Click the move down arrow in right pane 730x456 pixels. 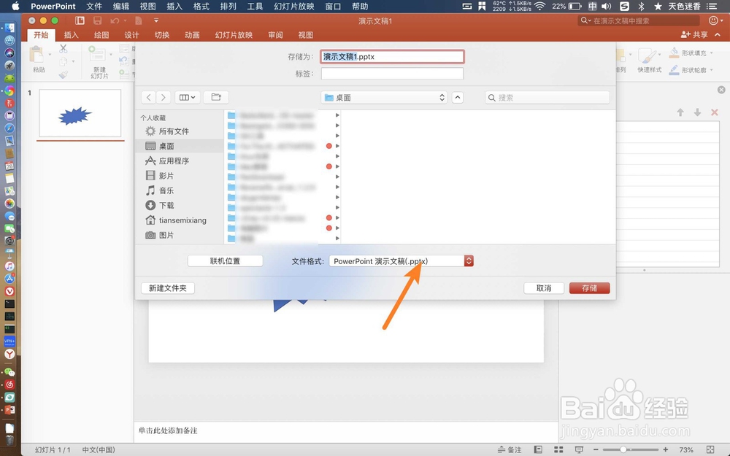pos(697,112)
